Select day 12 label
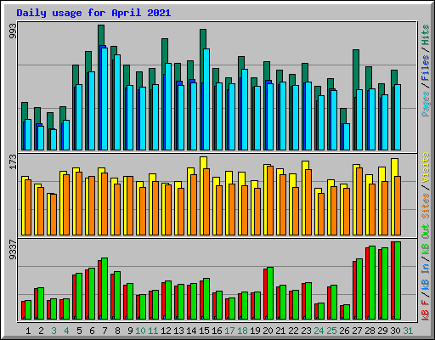 [x=166, y=331]
